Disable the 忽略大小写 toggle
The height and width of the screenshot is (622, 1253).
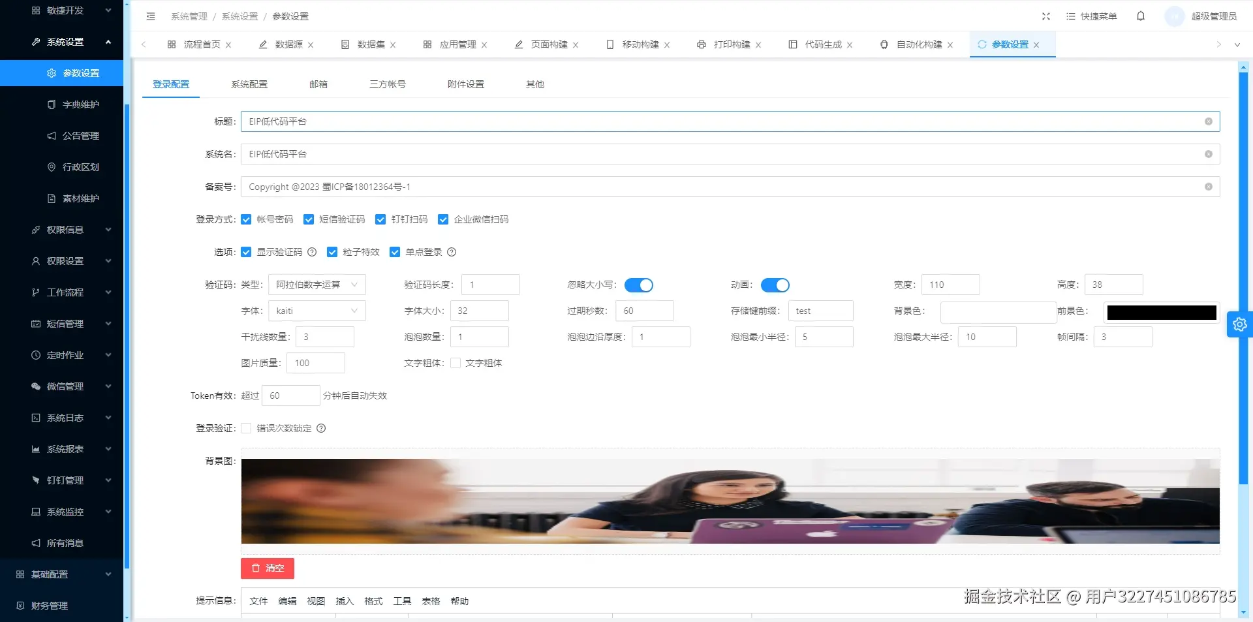coord(640,285)
